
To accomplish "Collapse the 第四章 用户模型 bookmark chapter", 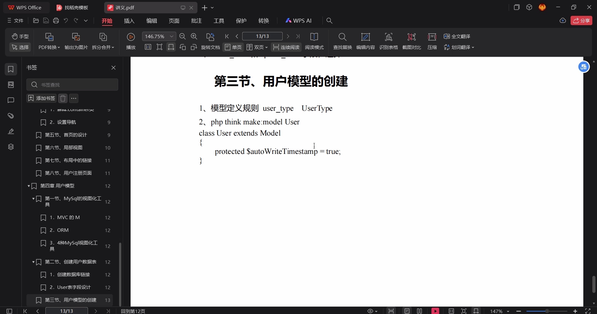I will coord(28,186).
